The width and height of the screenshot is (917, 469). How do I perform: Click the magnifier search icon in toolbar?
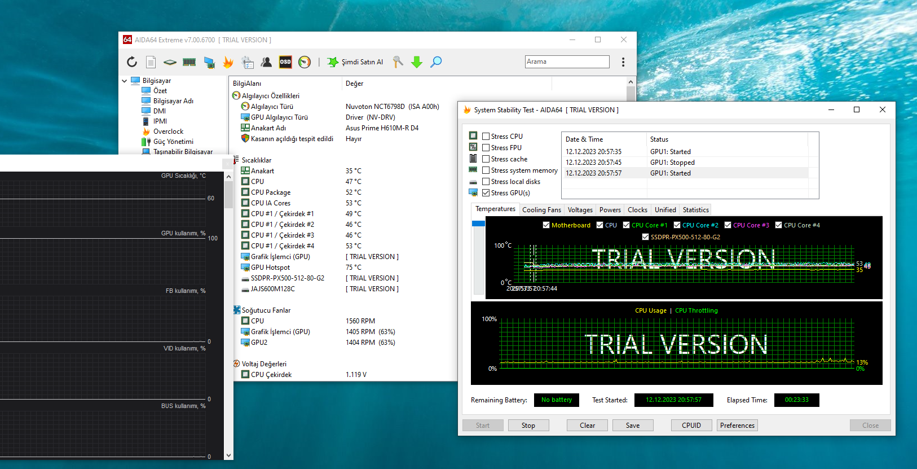(x=436, y=62)
